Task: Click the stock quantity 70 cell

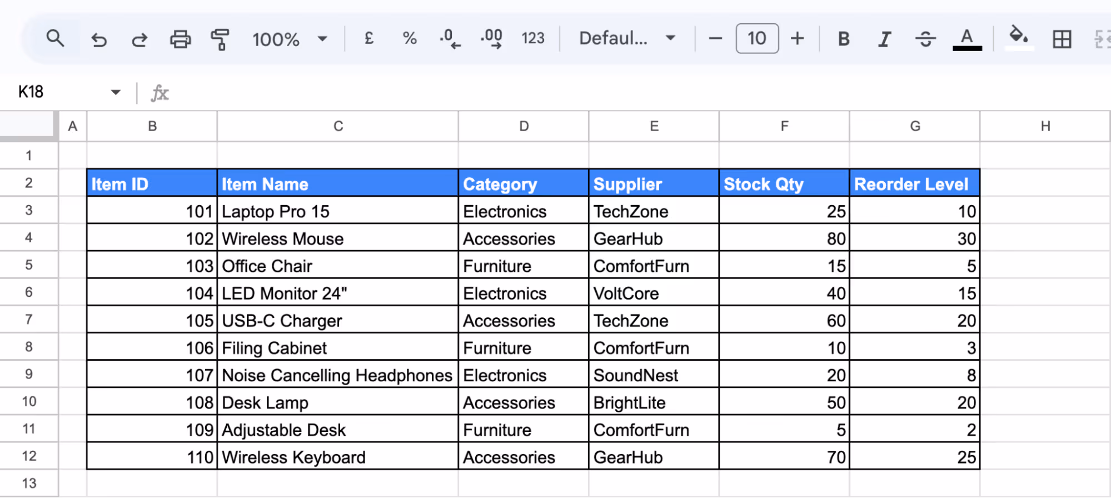Action: point(784,456)
